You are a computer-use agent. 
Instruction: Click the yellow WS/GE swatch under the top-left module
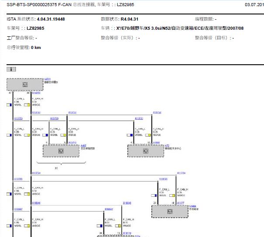(x=27, y=105)
